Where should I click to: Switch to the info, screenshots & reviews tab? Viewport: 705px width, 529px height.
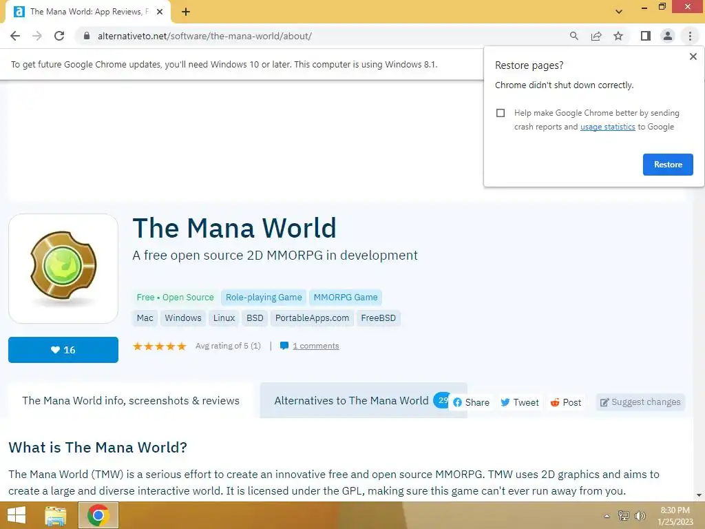coord(131,401)
